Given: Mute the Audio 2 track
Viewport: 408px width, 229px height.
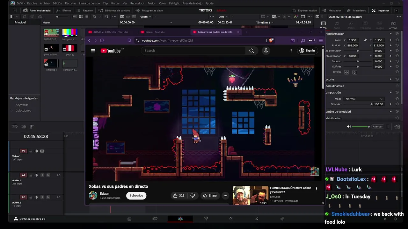Looking at the screenshot, I should pyautogui.click(x=48, y=197).
